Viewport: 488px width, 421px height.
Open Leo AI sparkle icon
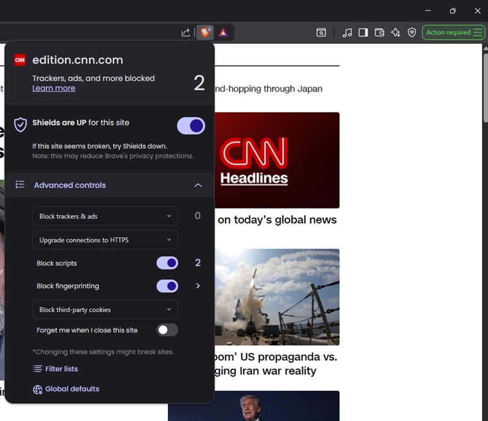(x=395, y=32)
